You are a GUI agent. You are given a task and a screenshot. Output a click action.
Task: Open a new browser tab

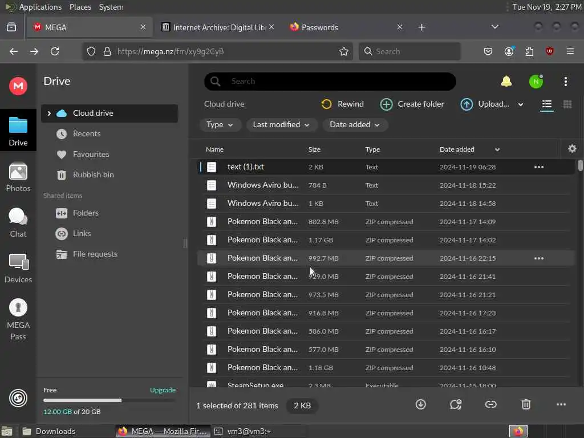coord(421,27)
